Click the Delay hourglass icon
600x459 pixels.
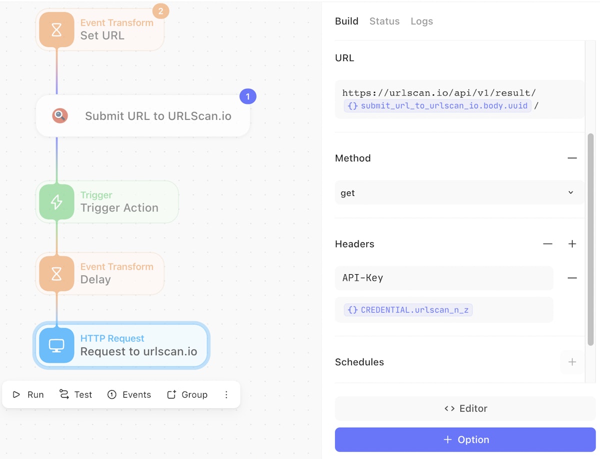click(x=56, y=273)
